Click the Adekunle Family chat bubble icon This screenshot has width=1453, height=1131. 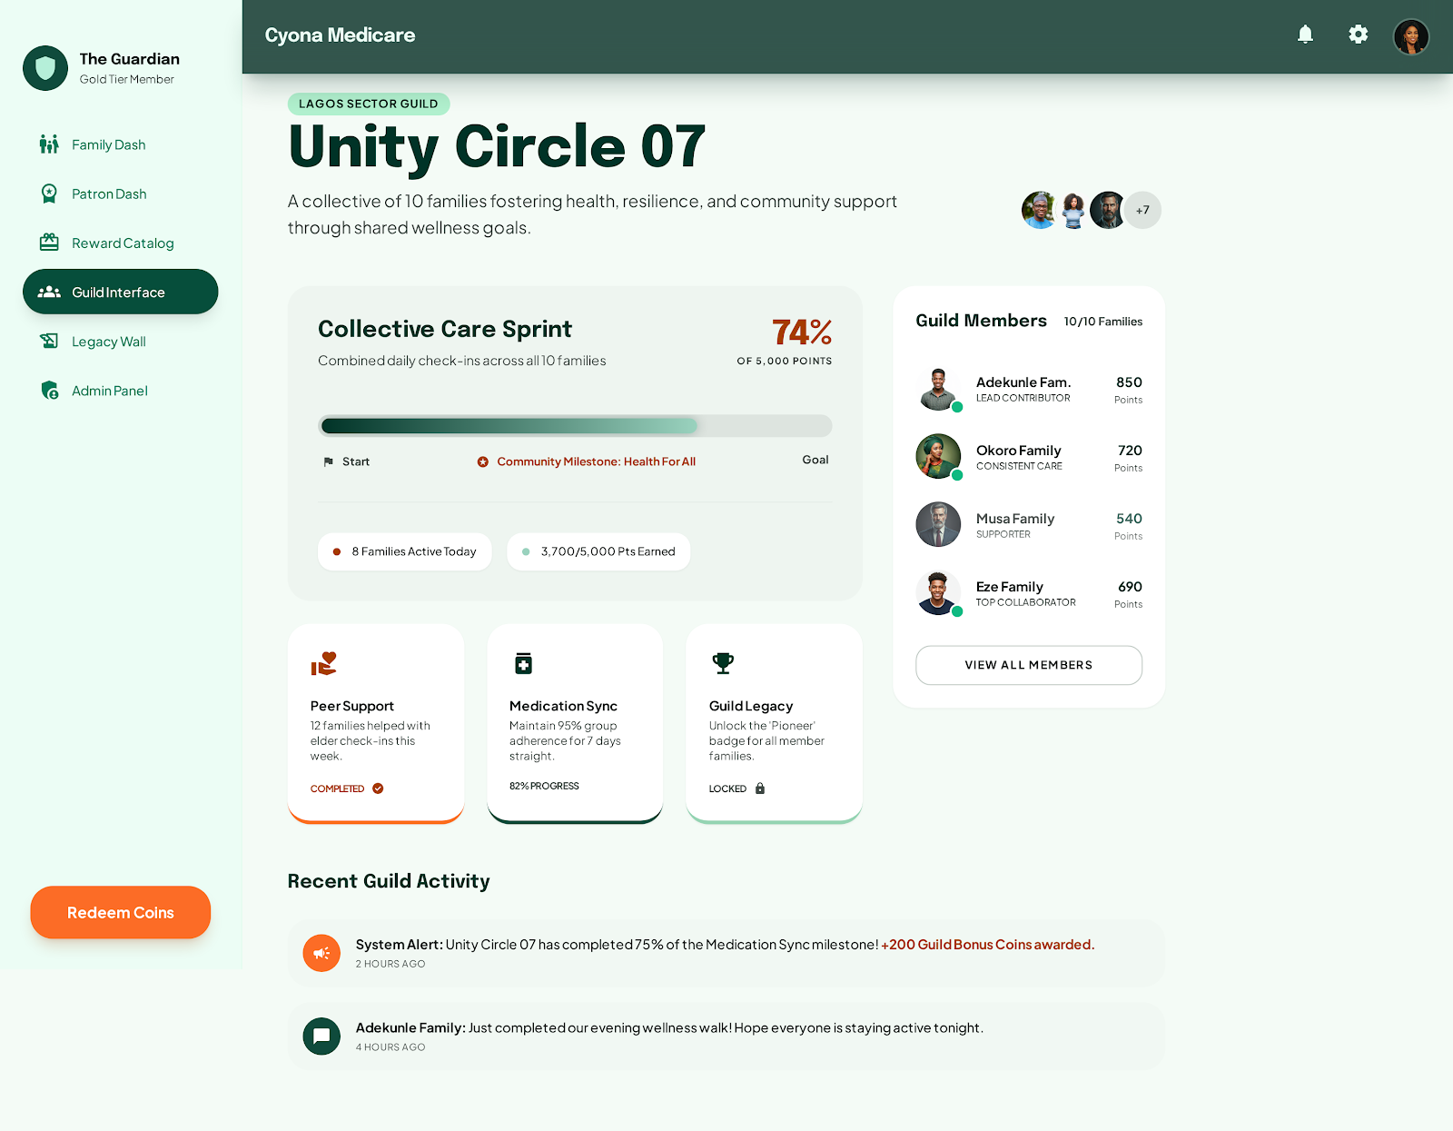click(321, 1036)
